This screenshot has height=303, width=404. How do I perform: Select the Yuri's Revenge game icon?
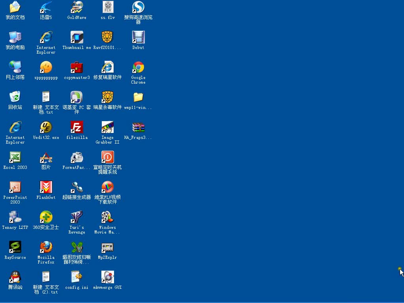pyautogui.click(x=77, y=217)
